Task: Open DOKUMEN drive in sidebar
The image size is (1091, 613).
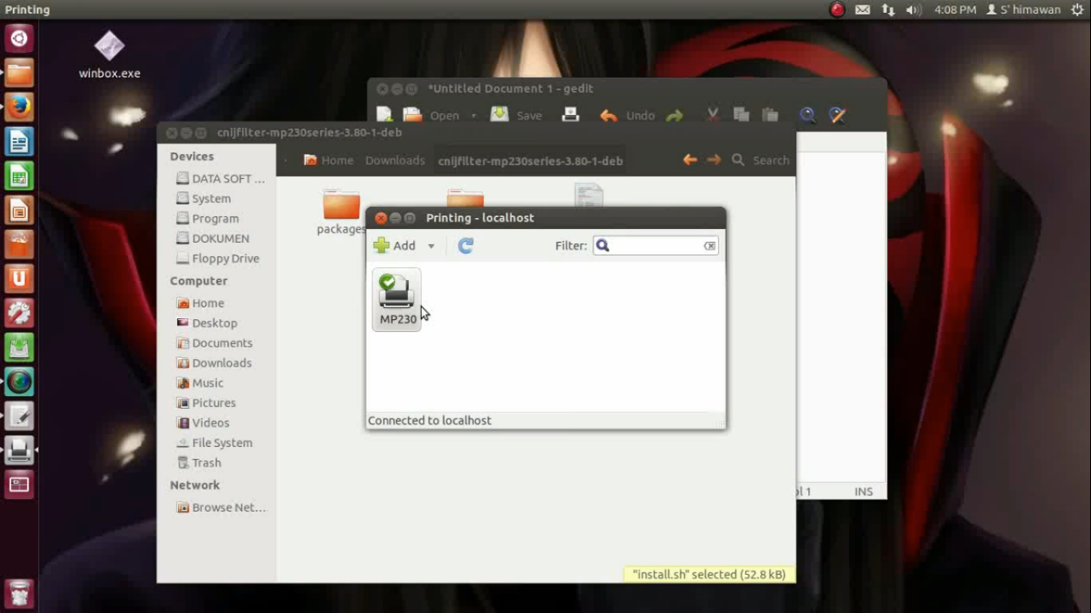Action: coord(212,239)
